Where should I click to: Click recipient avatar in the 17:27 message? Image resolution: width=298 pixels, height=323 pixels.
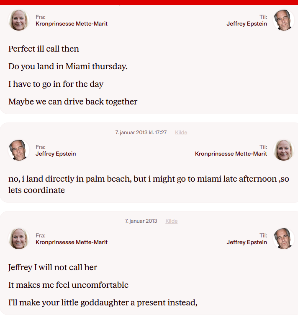[x=283, y=150]
